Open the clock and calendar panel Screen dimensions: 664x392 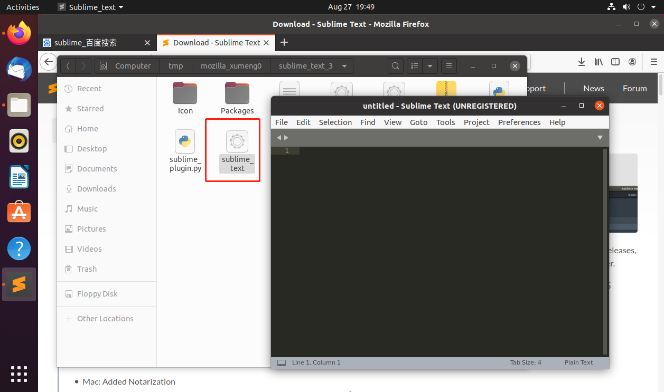(351, 7)
